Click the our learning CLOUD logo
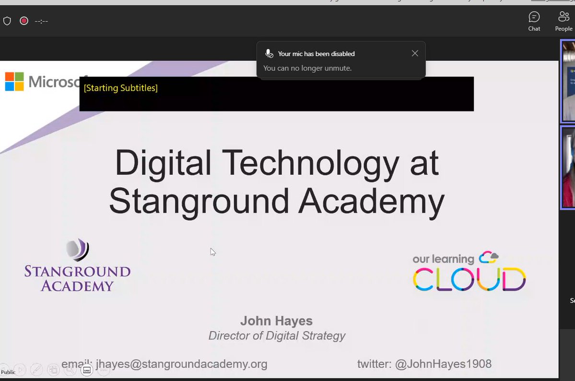The image size is (575, 381). coord(469,271)
